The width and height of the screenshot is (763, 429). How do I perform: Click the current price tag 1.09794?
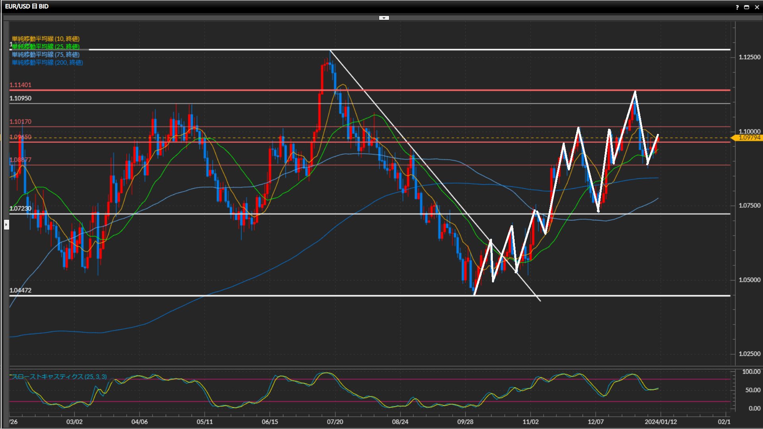pyautogui.click(x=749, y=137)
